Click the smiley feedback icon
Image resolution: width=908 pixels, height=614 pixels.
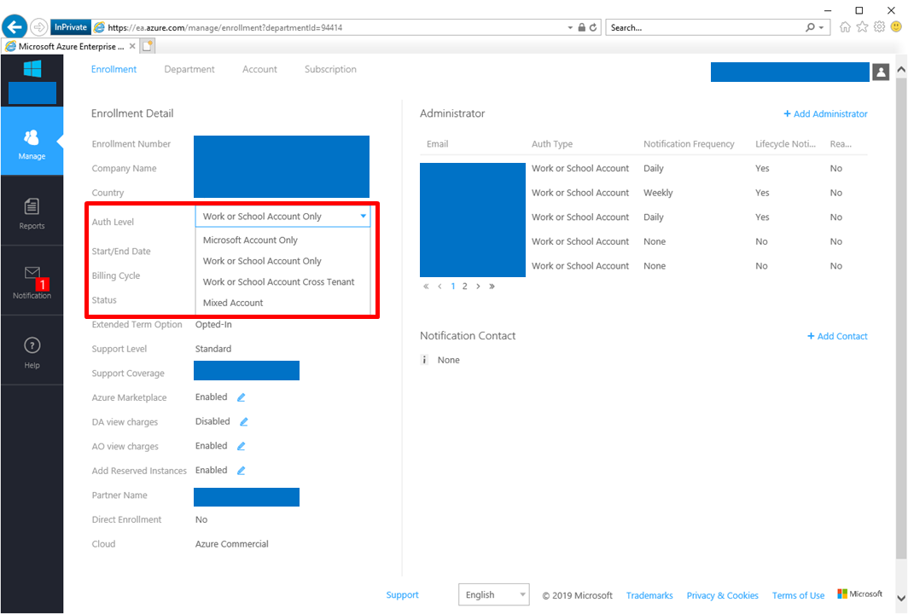coord(896,26)
